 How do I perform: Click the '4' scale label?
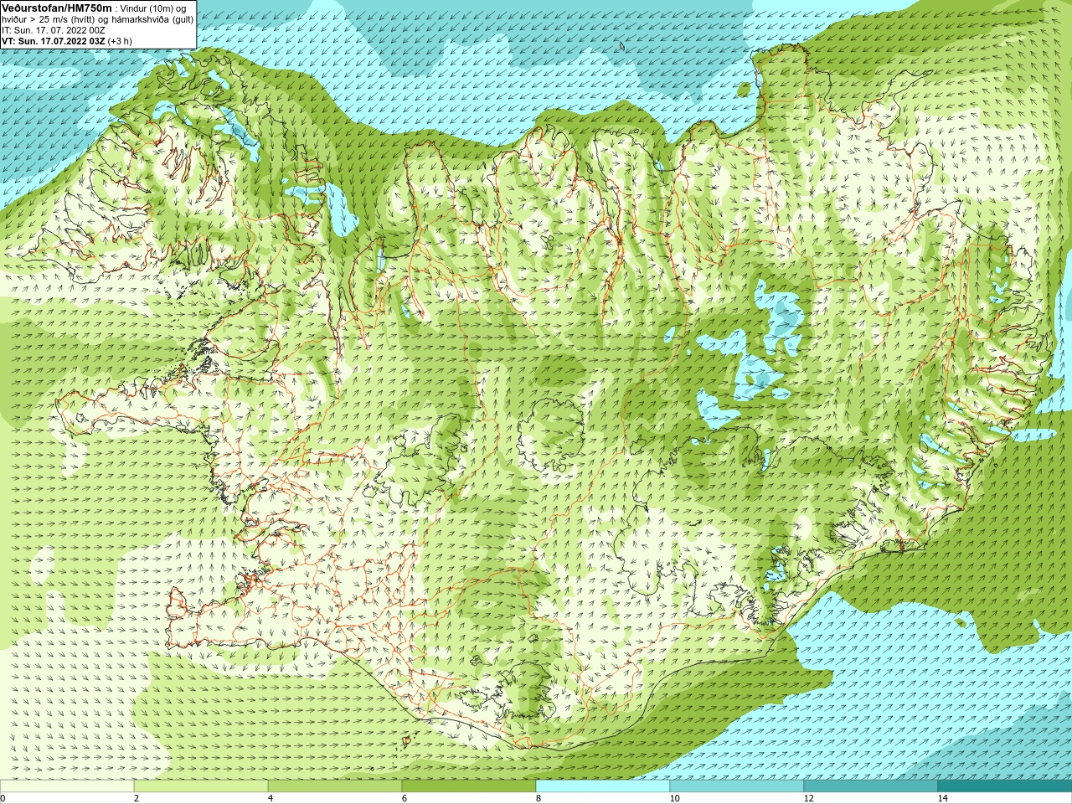[x=271, y=798]
